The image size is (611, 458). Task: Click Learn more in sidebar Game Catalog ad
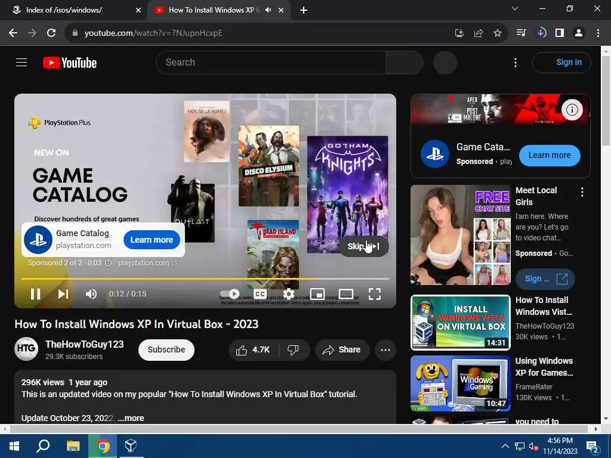(x=550, y=156)
